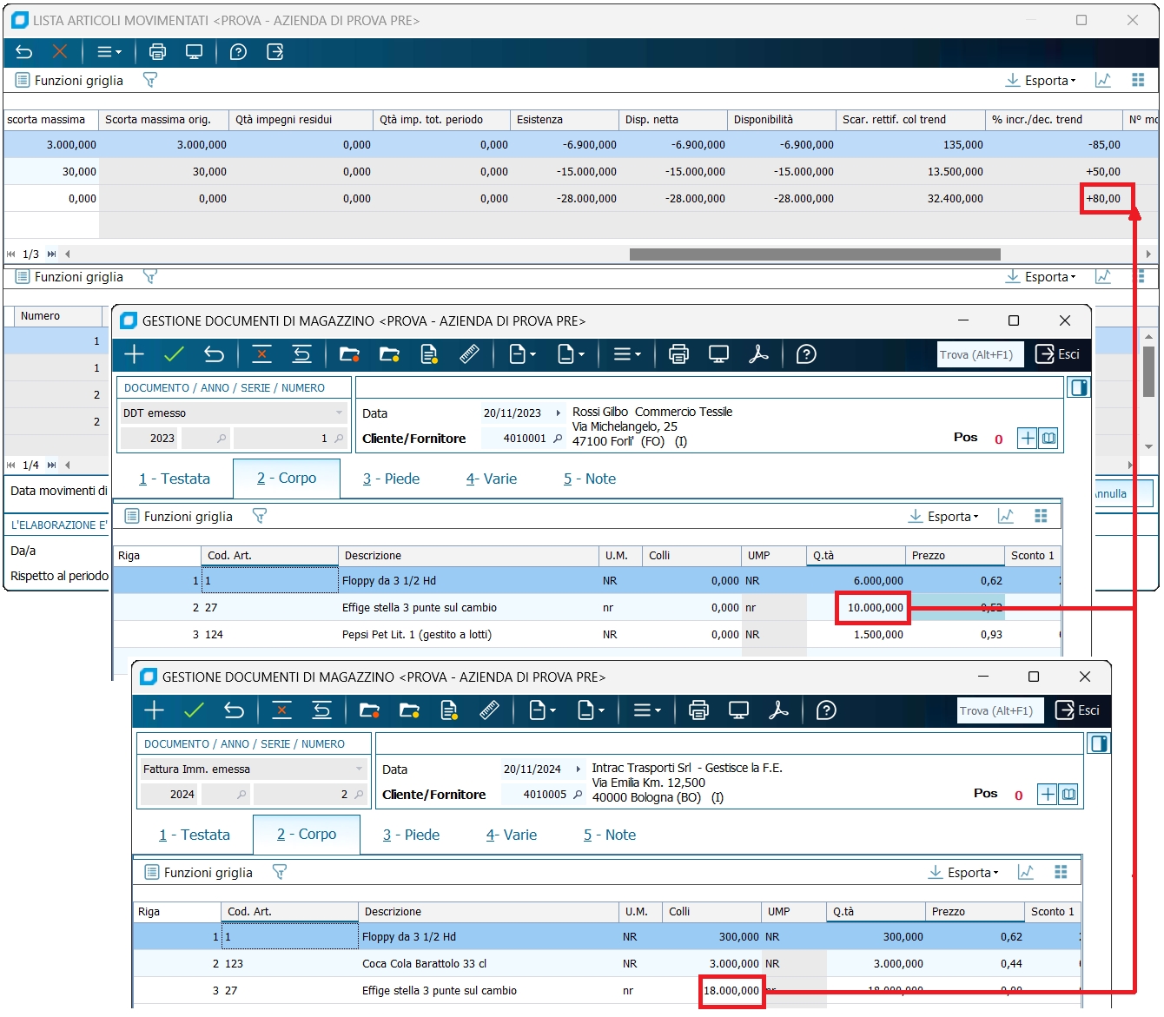Open the hamburger menu dropdown in DDT emesso toolbar

coord(626,354)
